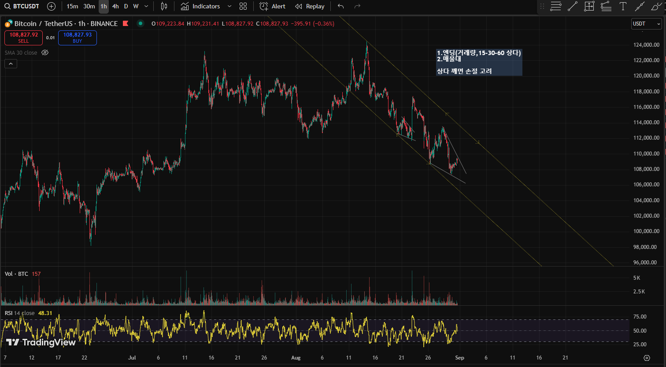Select the 1h timeframe
This screenshot has width=666, height=367.
(x=104, y=6)
